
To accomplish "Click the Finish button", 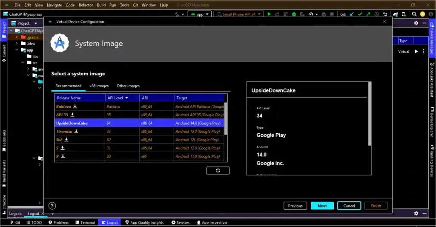I will point(376,206).
